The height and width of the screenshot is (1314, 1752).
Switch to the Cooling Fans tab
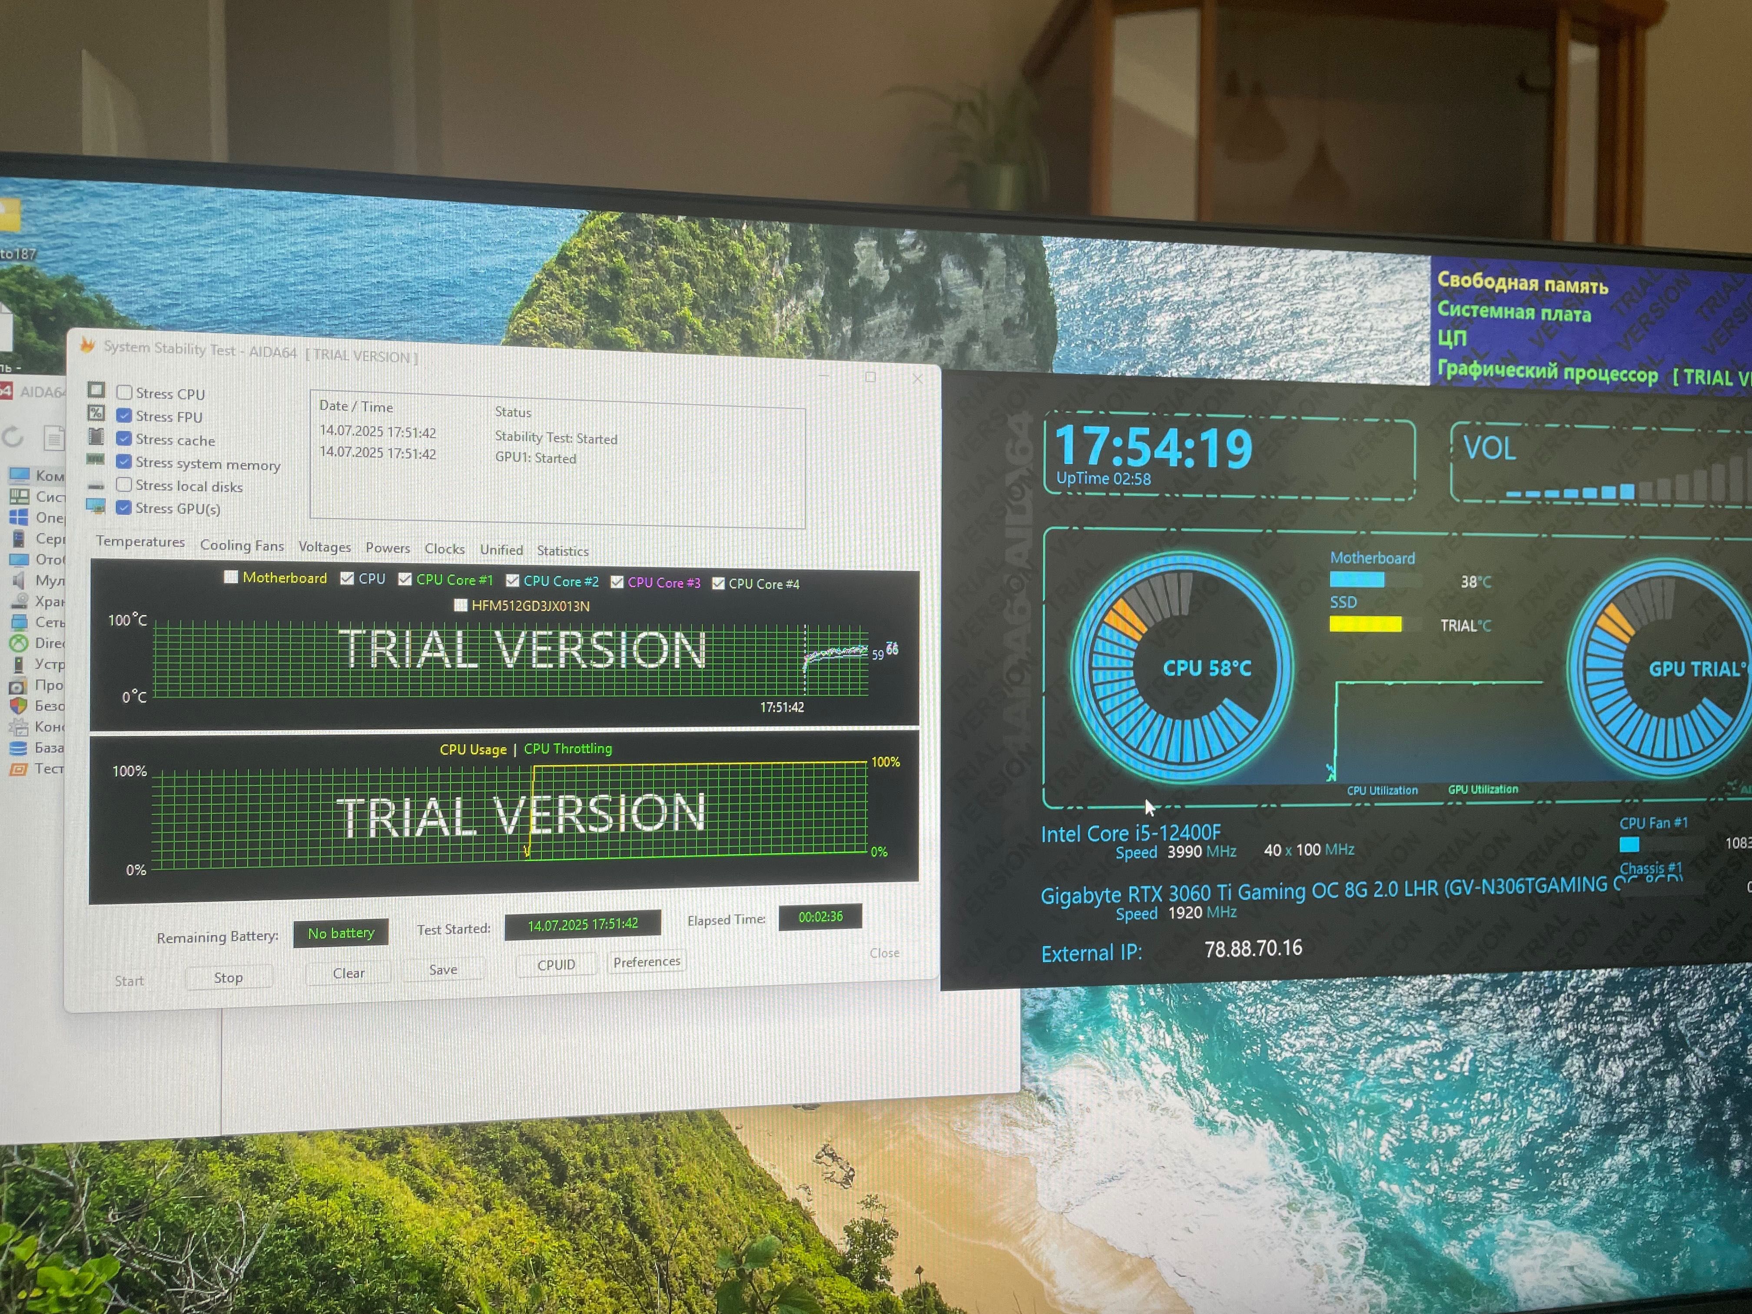pos(242,545)
